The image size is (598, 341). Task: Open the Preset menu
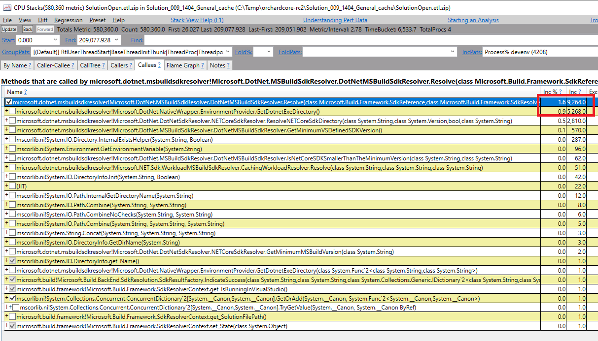click(x=98, y=20)
